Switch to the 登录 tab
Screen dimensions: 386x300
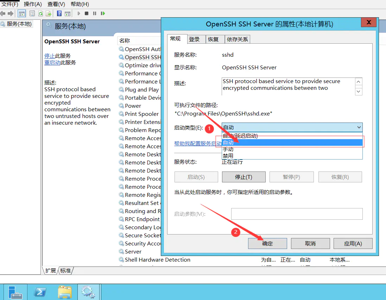tap(196, 39)
